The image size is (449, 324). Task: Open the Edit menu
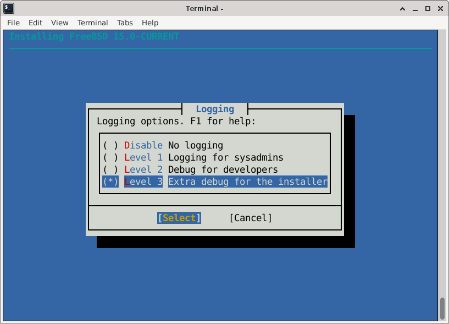(35, 23)
